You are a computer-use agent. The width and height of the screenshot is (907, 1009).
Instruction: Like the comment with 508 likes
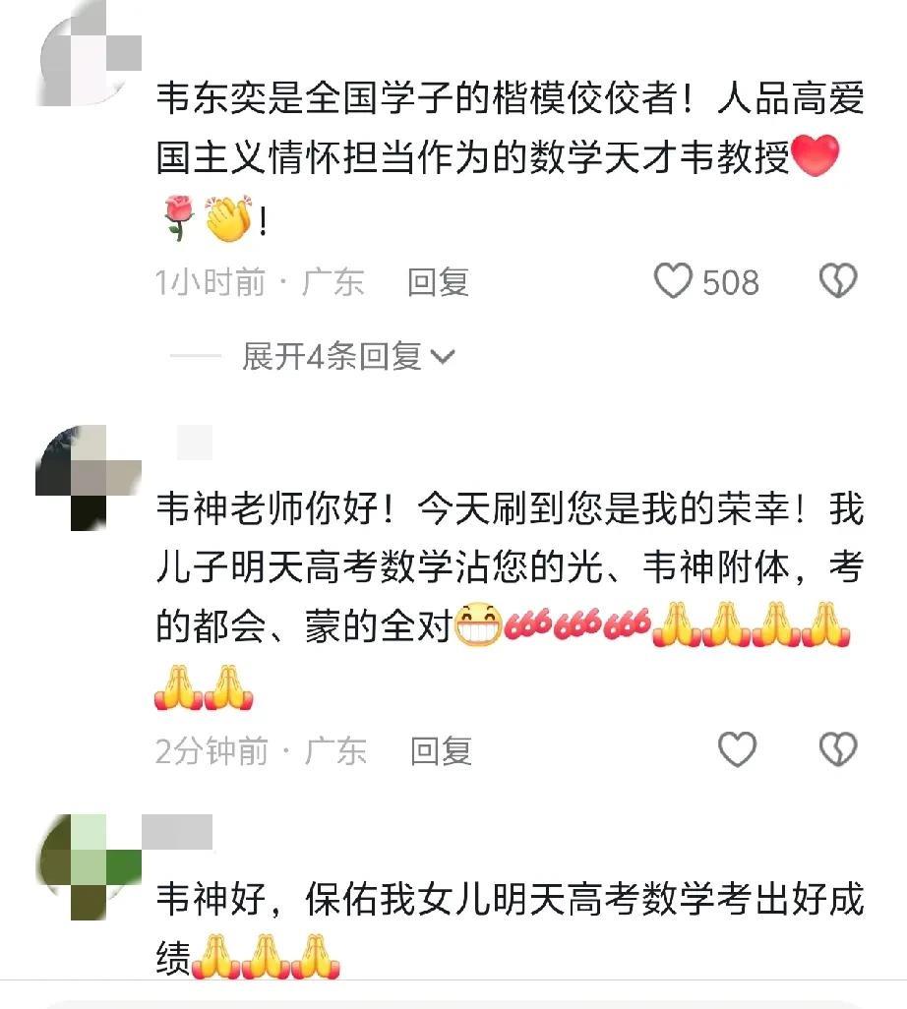pyautogui.click(x=673, y=280)
